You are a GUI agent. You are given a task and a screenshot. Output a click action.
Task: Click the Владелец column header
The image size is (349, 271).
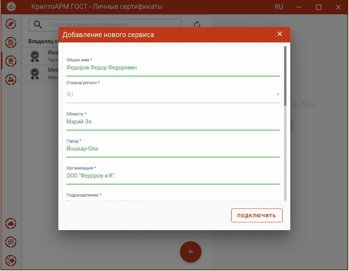43,41
